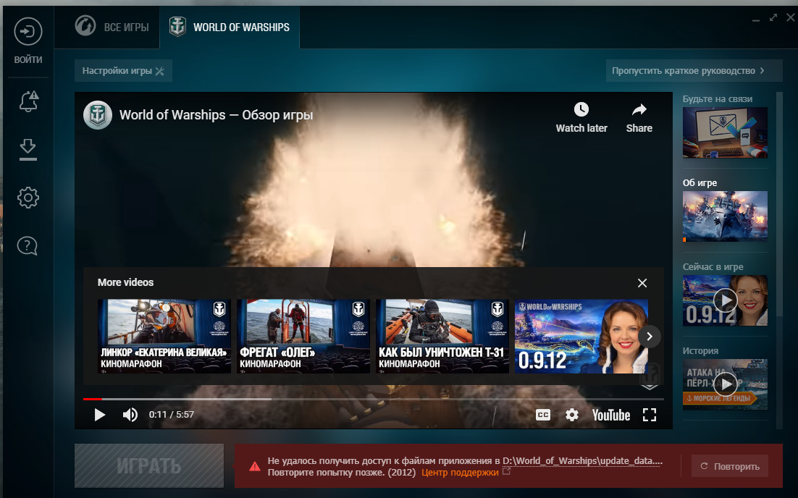Click the World of Warships channel avatar
Image resolution: width=798 pixels, height=498 pixels.
pyautogui.click(x=98, y=115)
